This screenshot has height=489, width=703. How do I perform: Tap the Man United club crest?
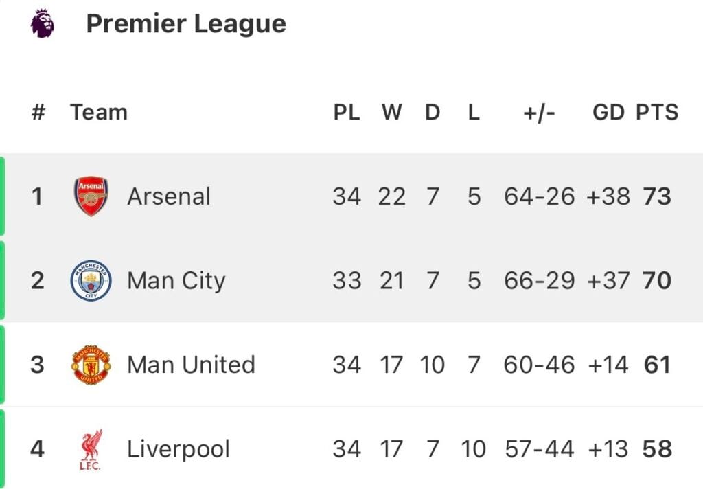point(91,365)
